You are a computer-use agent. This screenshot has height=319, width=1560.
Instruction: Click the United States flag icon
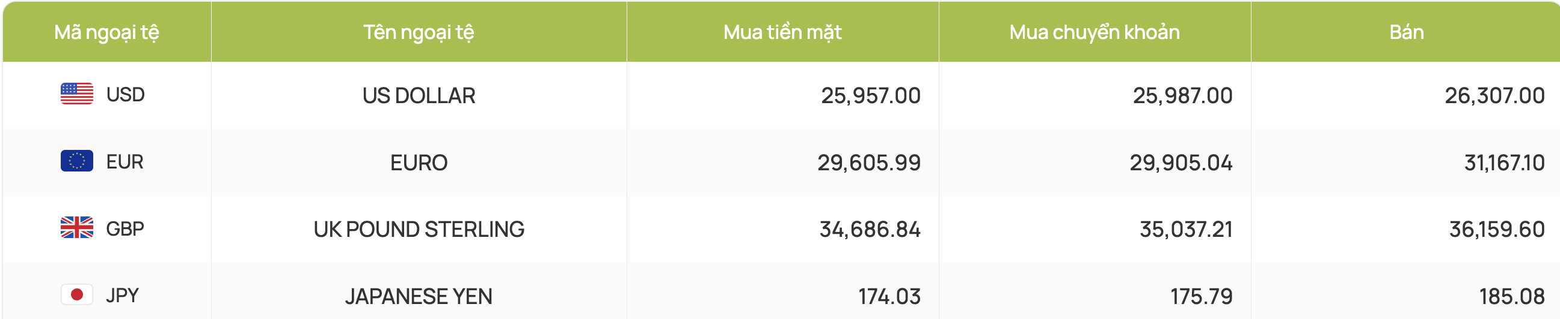click(x=77, y=94)
